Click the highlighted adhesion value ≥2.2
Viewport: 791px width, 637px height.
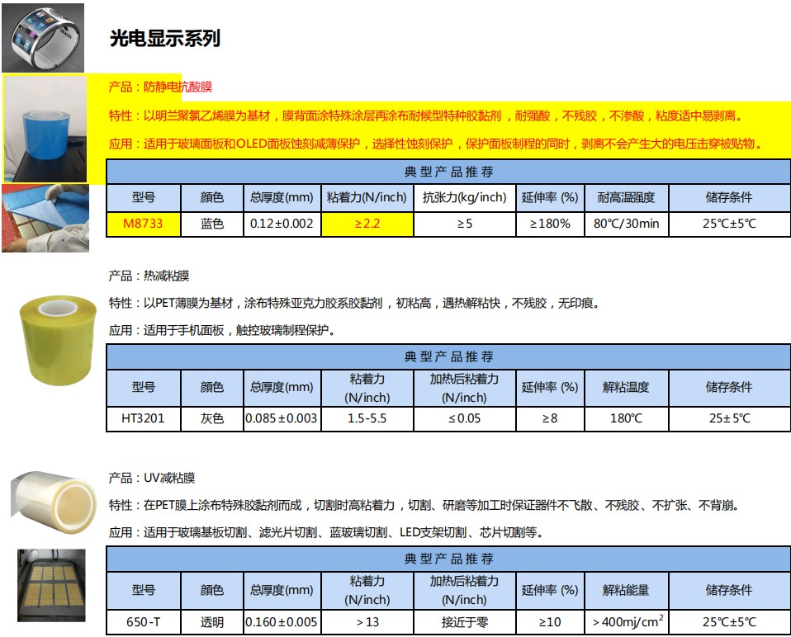pyautogui.click(x=367, y=224)
